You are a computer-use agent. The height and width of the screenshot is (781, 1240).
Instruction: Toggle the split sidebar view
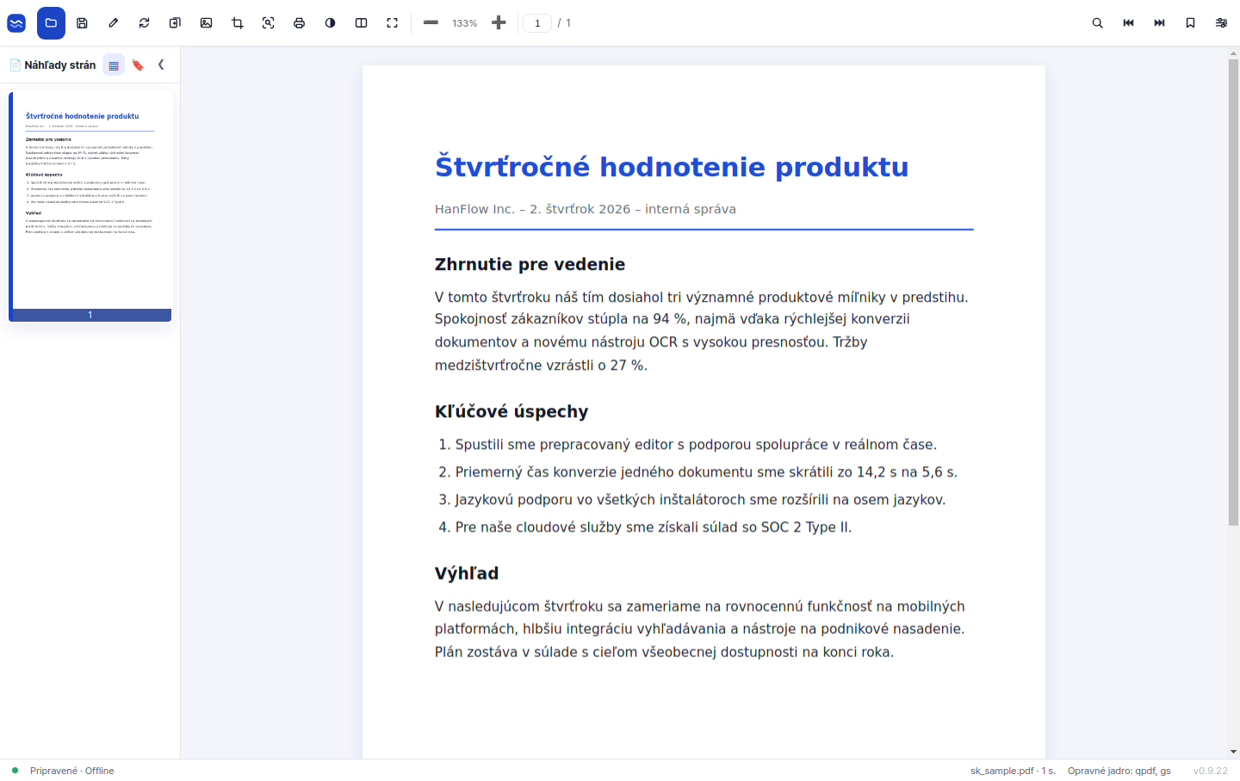[x=361, y=23]
